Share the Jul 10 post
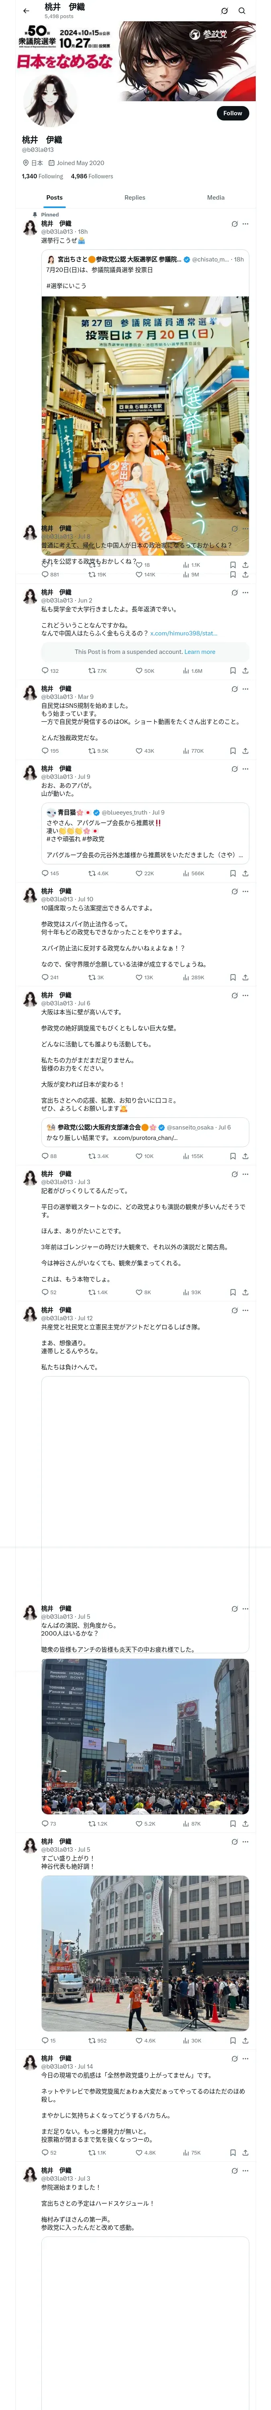271x2410 pixels. click(x=245, y=977)
